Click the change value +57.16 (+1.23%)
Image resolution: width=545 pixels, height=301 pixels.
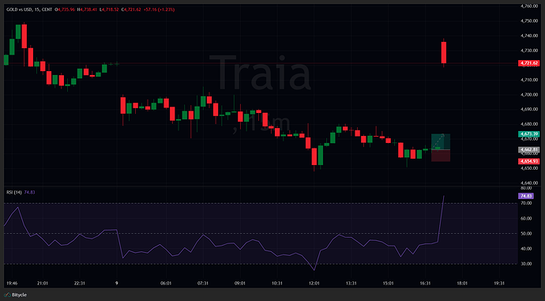tap(159, 9)
